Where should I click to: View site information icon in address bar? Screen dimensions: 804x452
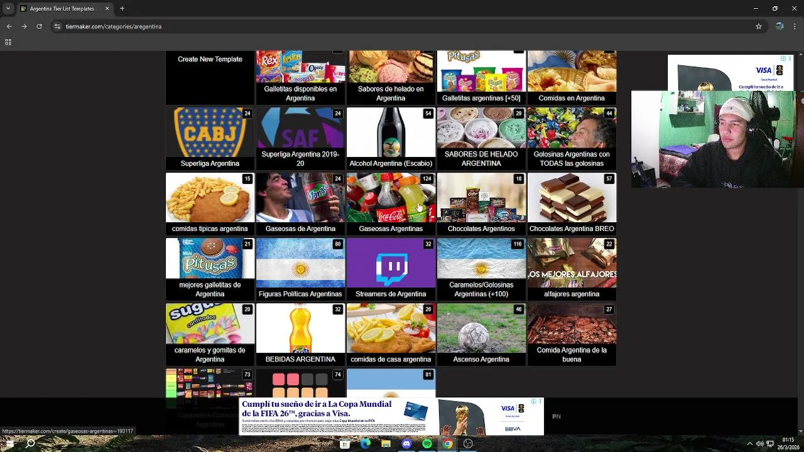(57, 26)
